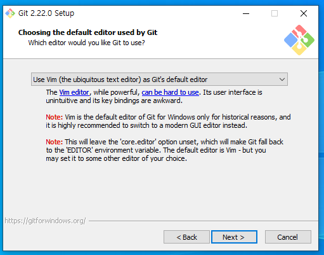Go back with the '< Back' button
The width and height of the screenshot is (324, 255).
(x=186, y=237)
